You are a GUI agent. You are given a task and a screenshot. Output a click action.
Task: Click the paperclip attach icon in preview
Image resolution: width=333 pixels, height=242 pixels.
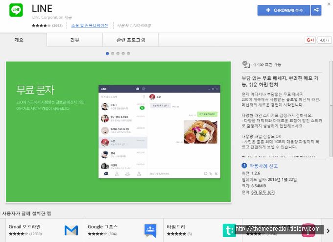(x=211, y=173)
